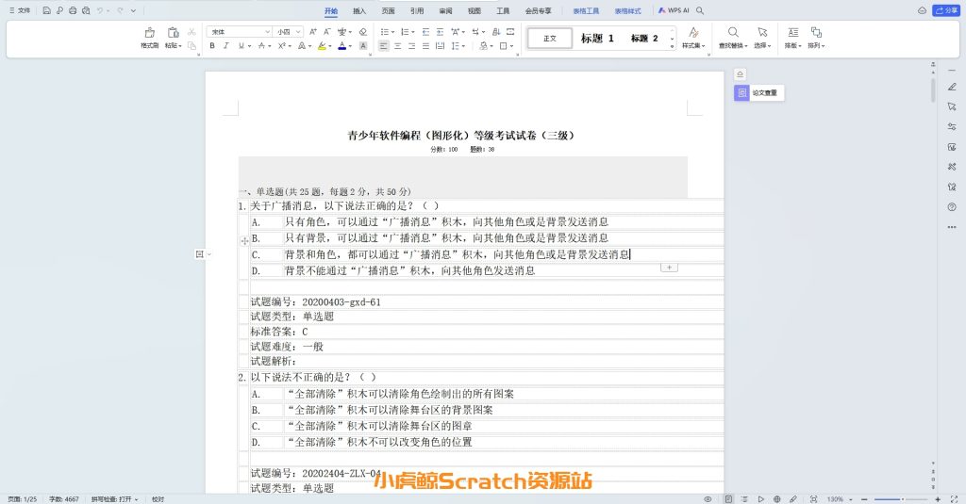Open the font size dropdown (小四)
This screenshot has width=966, height=504.
[289, 31]
